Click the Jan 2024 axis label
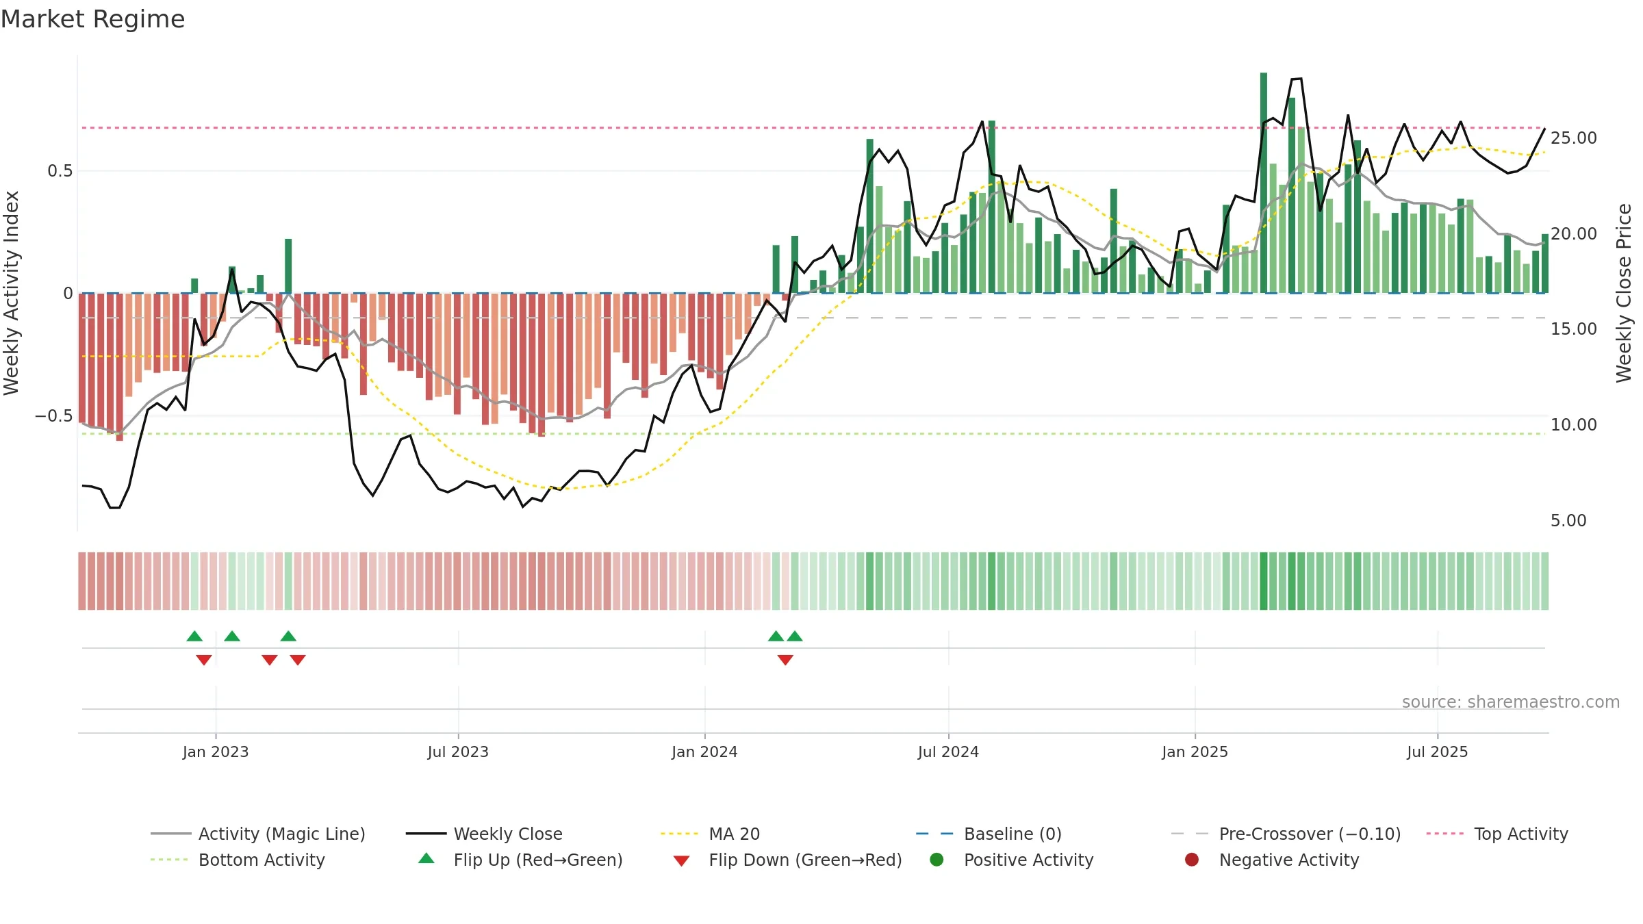1643x924 pixels. (x=704, y=752)
